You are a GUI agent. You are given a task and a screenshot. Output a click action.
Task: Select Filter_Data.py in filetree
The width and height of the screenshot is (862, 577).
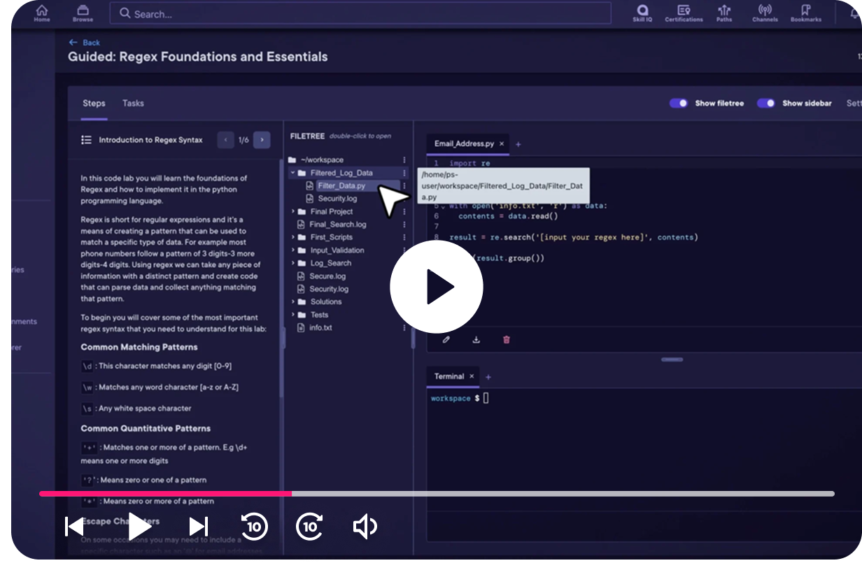341,186
